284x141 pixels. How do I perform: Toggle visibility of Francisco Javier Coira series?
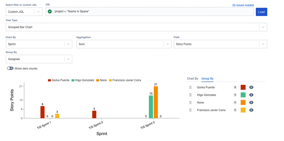[251, 110]
